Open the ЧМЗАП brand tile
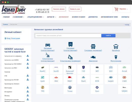This screenshot has width=132, height=102. [124, 89]
